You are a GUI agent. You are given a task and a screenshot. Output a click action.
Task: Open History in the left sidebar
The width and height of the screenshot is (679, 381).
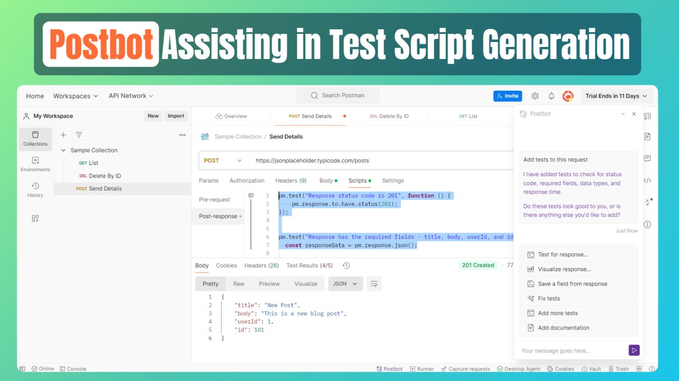pyautogui.click(x=35, y=190)
